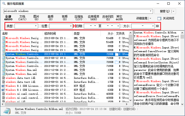Switch to the 音频 (0) tab
The width and height of the screenshot is (185, 116).
tap(51, 18)
